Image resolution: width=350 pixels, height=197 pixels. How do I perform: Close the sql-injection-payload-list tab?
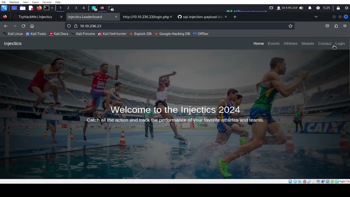point(226,17)
